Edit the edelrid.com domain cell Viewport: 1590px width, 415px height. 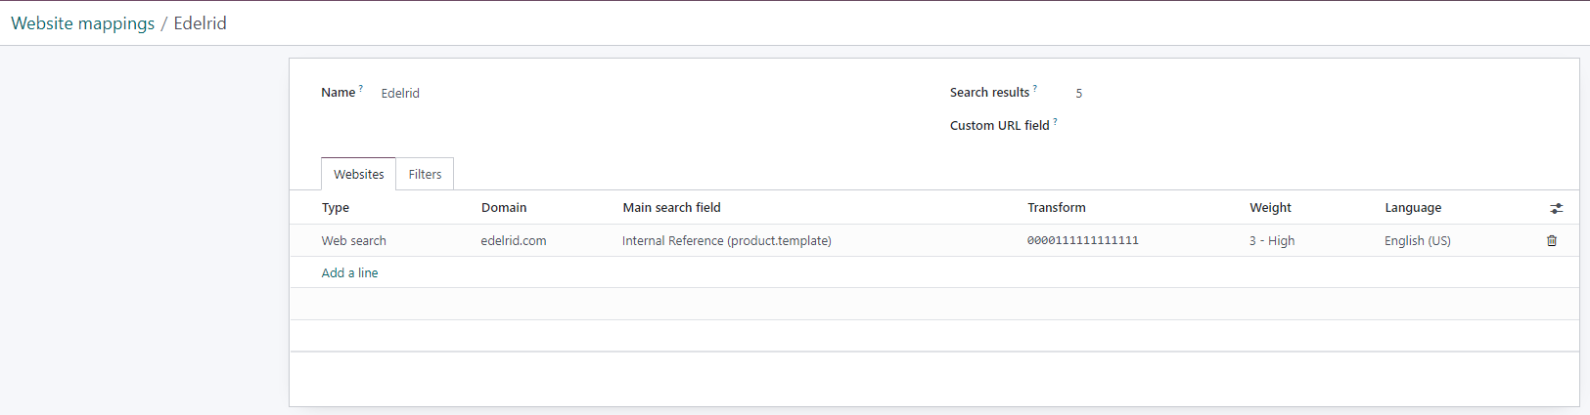coord(544,240)
